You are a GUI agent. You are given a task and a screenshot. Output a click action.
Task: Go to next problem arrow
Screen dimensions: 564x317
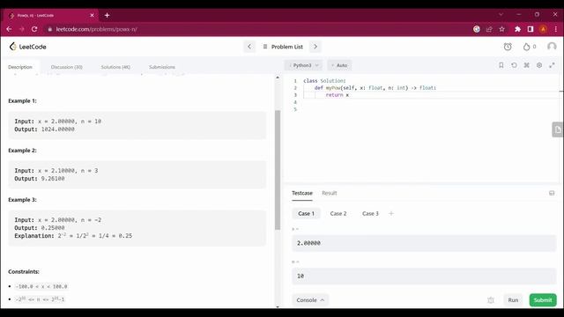point(315,47)
